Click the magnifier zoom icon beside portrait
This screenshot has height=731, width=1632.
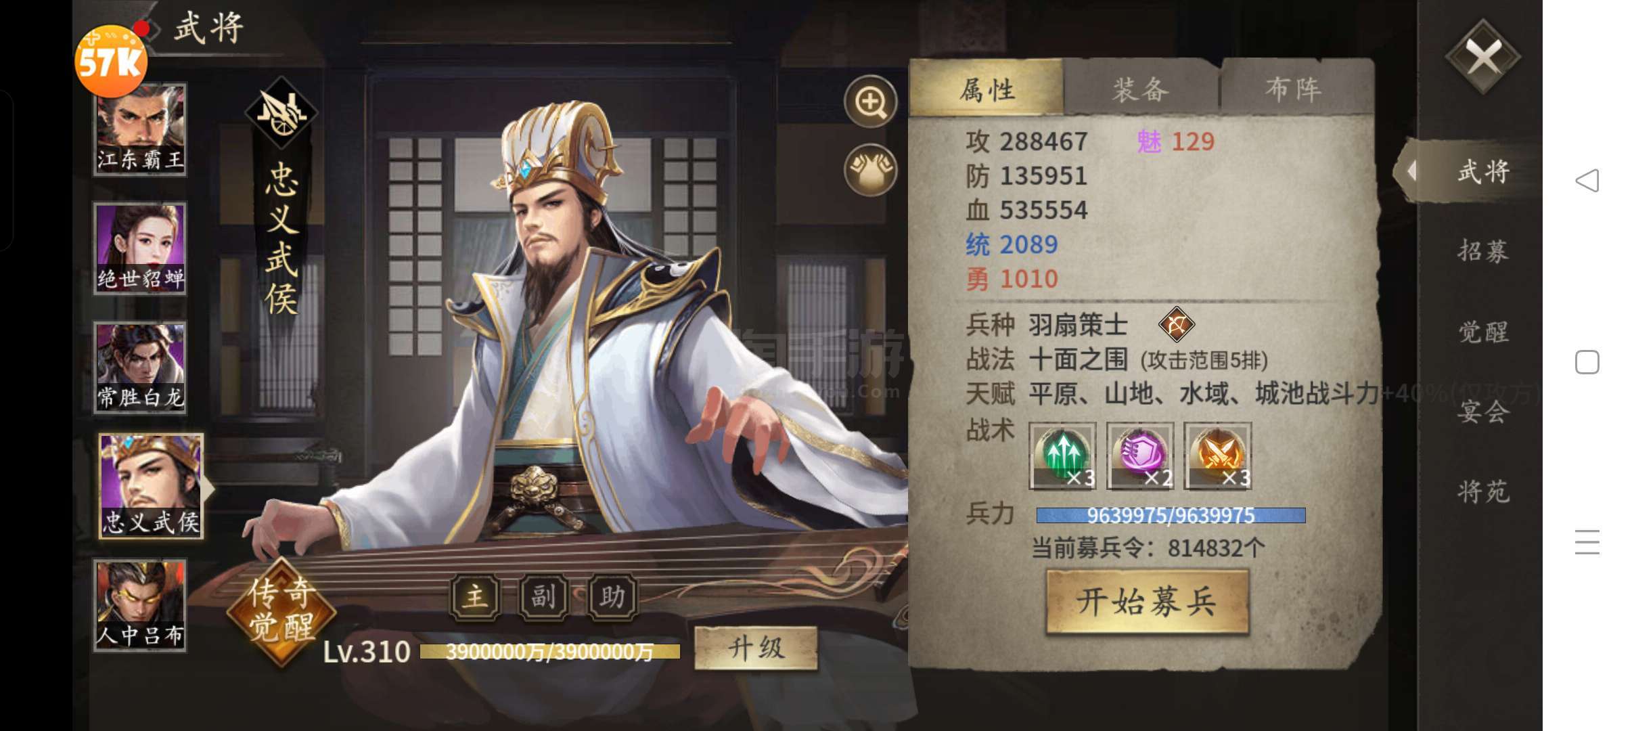pos(870,102)
